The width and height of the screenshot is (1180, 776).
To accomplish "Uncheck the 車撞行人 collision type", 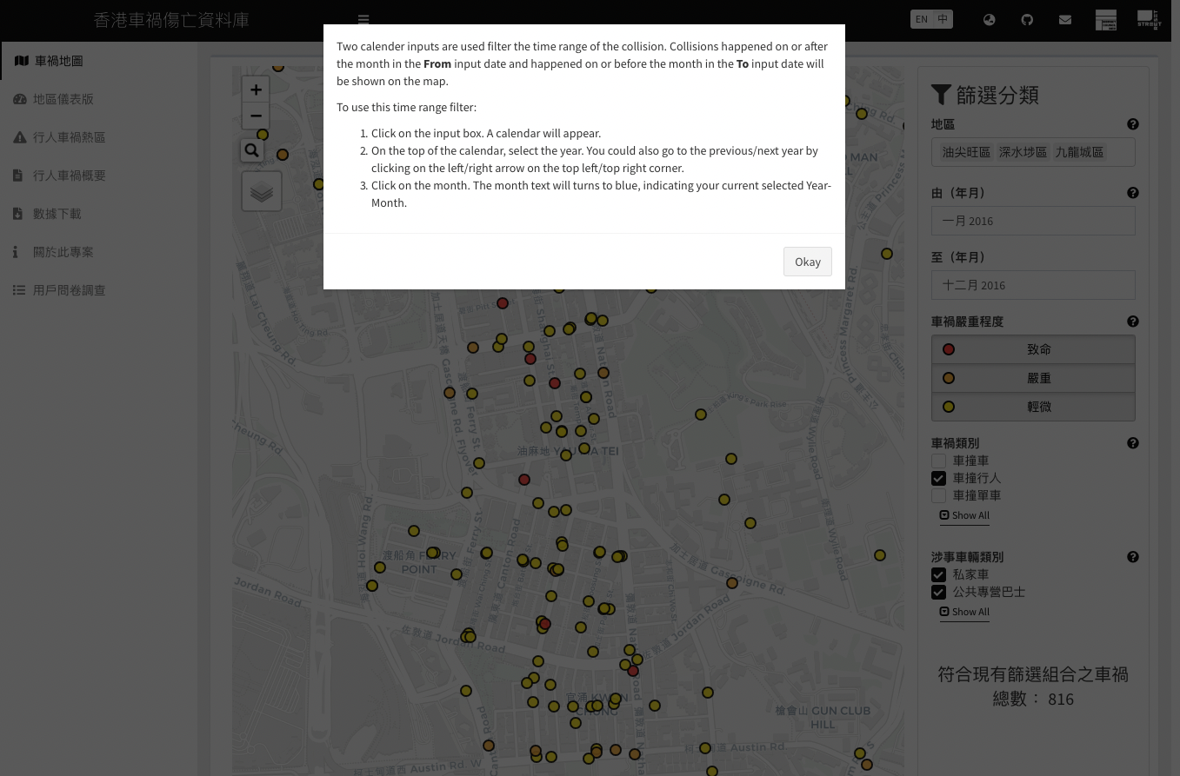I will [938, 478].
